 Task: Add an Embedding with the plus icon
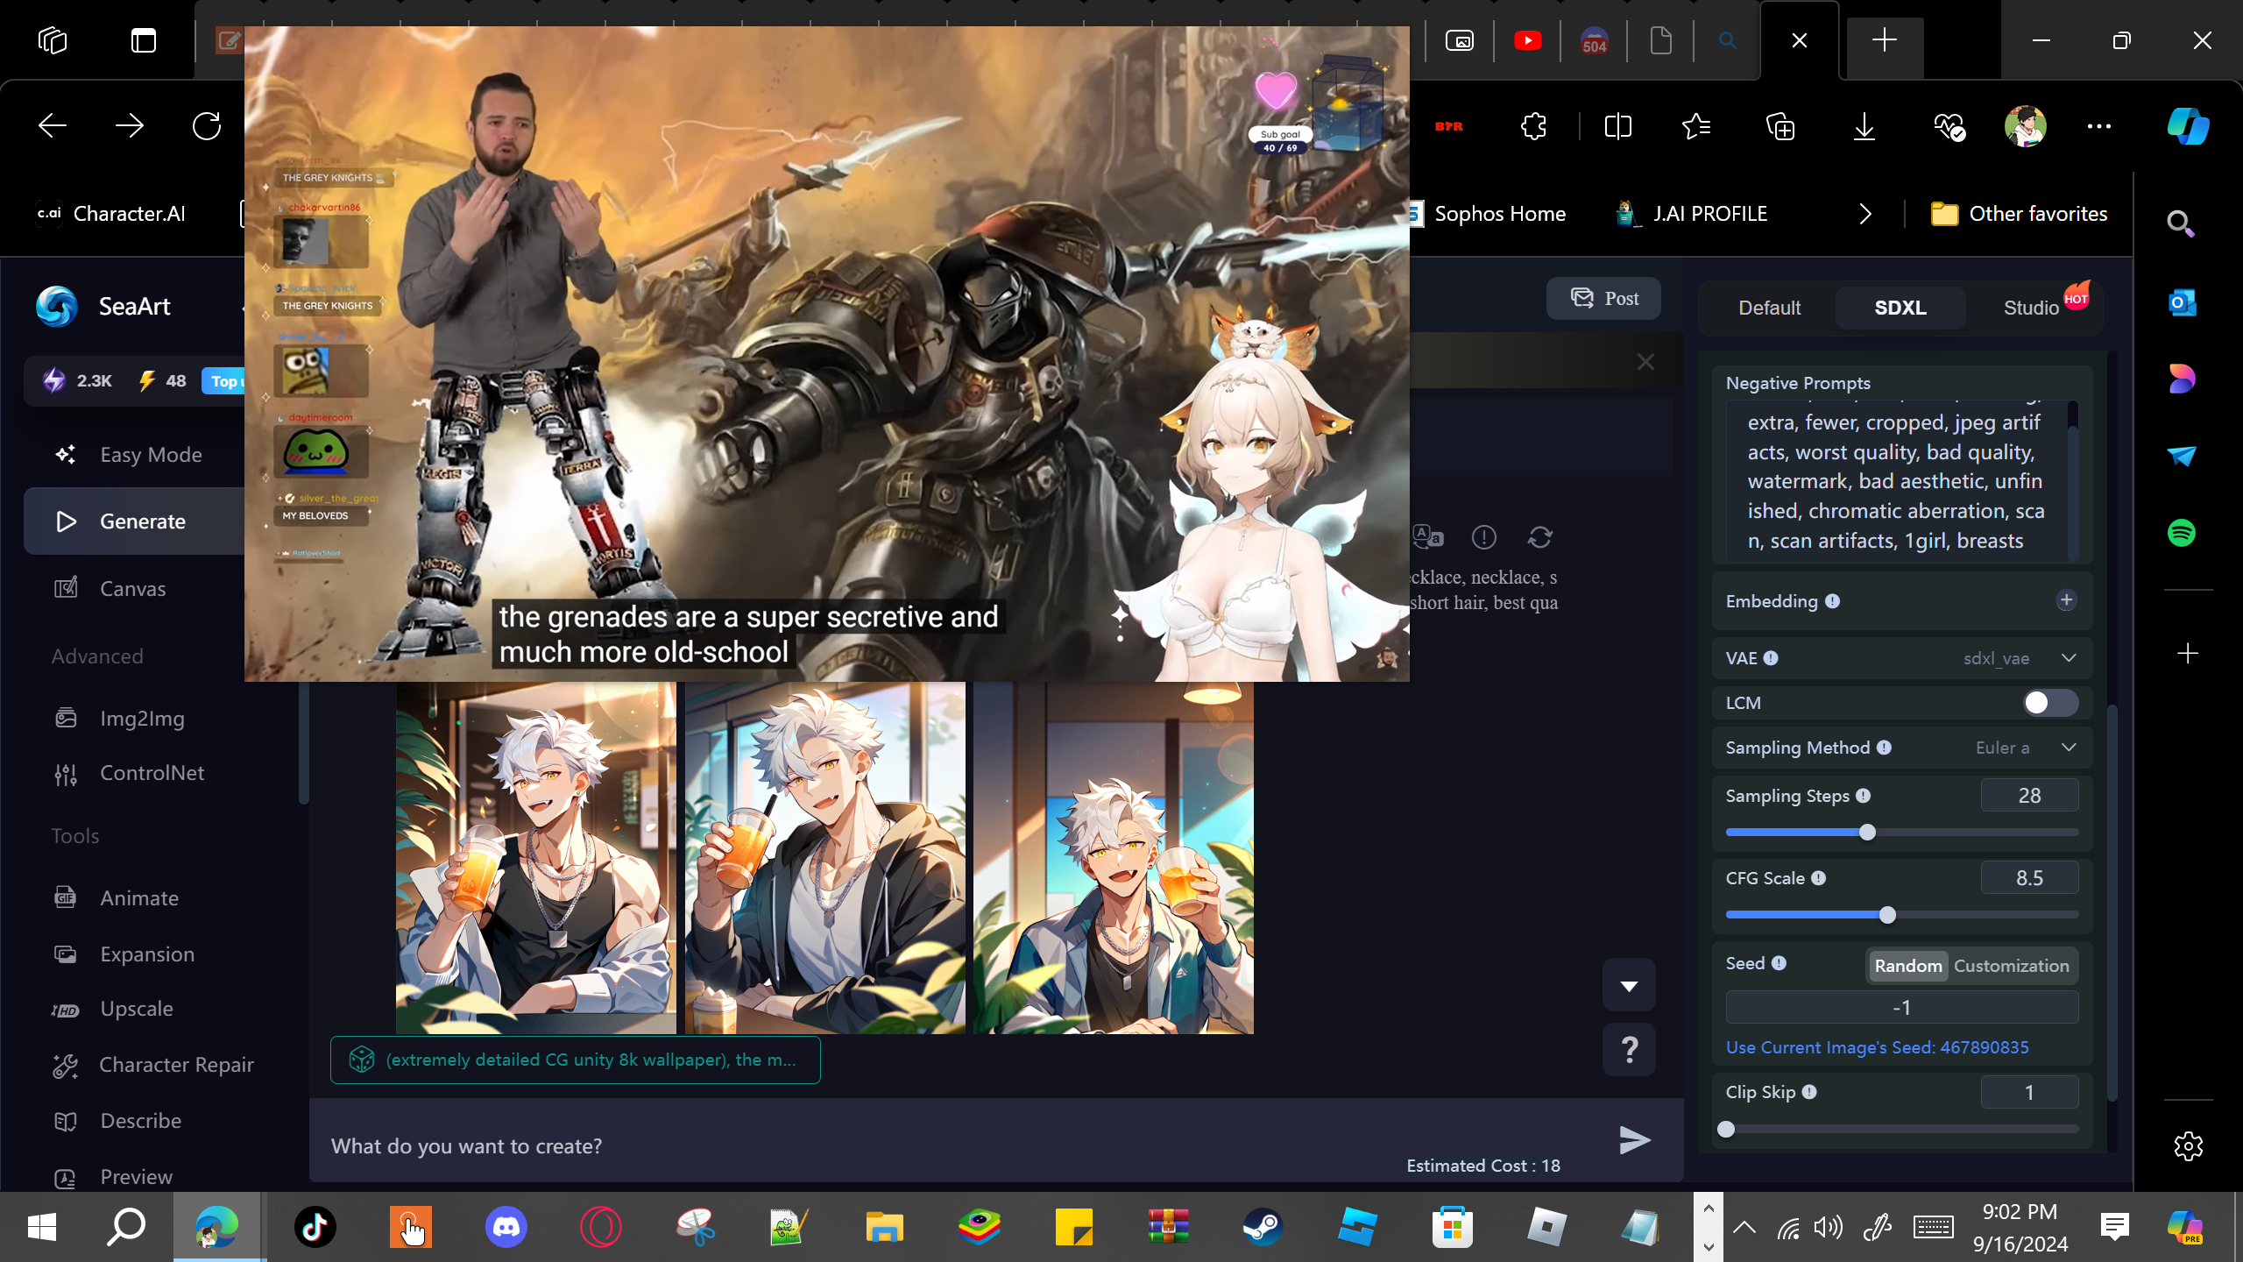point(2066,600)
